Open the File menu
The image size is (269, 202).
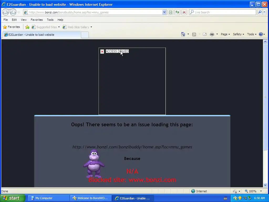[6, 20]
